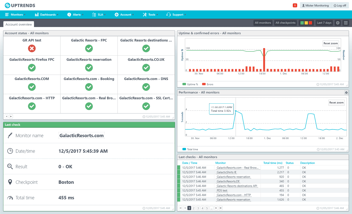Click GalacticResorts.com - Real Bro... status check
352x214 pixels.
tap(89, 106)
